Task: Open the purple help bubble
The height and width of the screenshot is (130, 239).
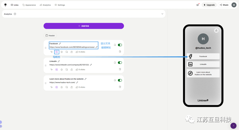Action: point(233,126)
